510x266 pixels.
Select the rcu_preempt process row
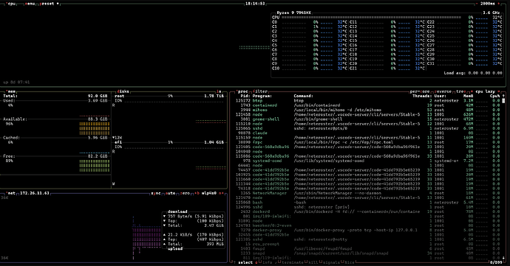coord(367,244)
